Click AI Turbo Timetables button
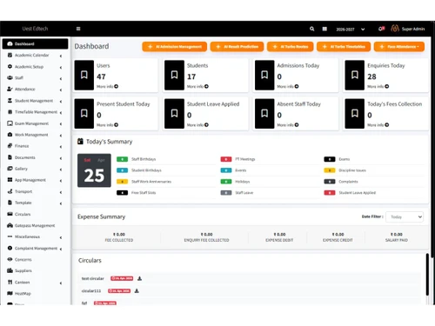The height and width of the screenshot is (326, 435). pyautogui.click(x=344, y=47)
